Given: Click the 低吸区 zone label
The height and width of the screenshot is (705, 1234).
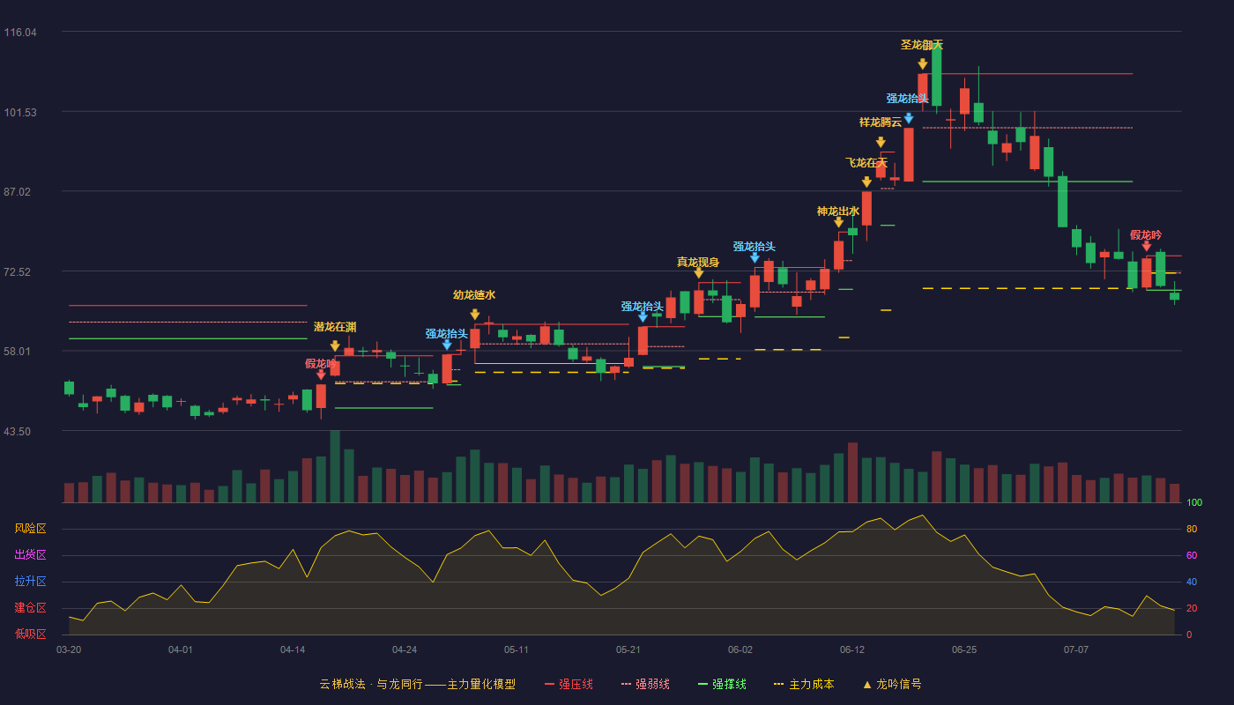Looking at the screenshot, I should coord(30,634).
